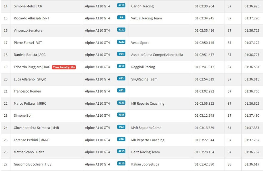This screenshot has height=171, width=263.
Task: Select team SPQRacing Team
Action: pyautogui.click(x=144, y=79)
